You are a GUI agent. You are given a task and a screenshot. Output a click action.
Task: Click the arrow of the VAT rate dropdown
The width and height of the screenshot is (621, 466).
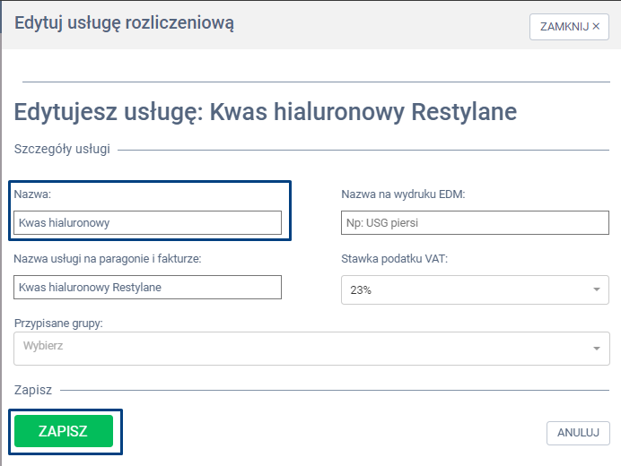(x=597, y=289)
